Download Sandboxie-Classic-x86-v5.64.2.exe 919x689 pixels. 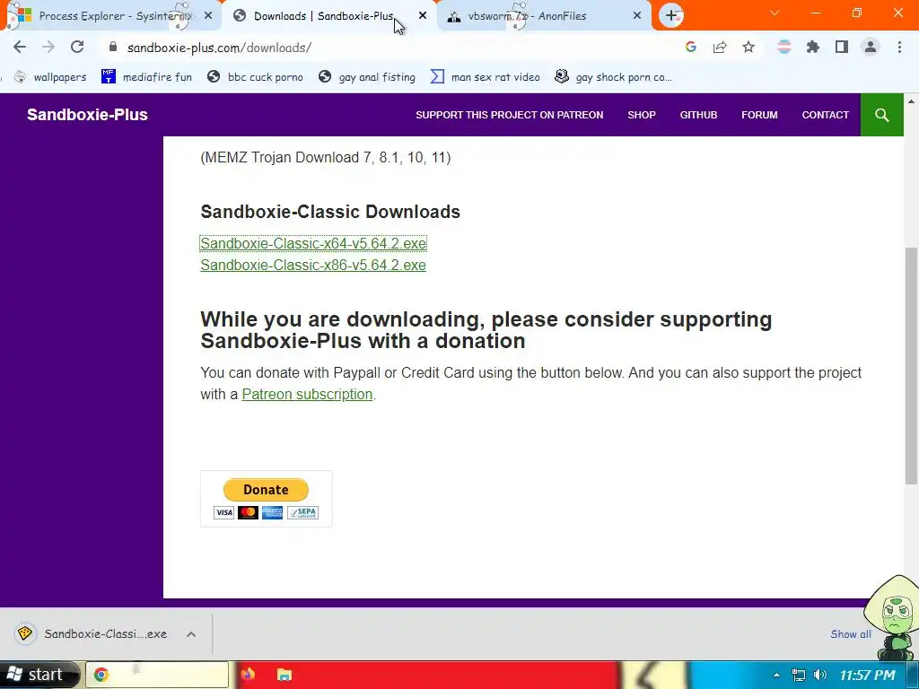313,265
